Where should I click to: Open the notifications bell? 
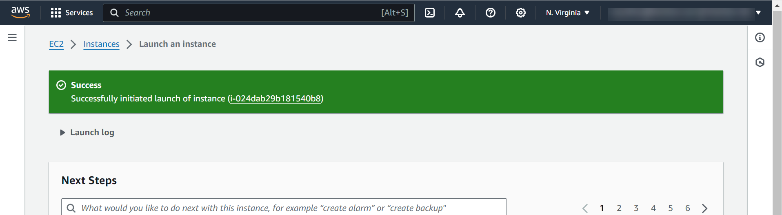[x=460, y=13]
